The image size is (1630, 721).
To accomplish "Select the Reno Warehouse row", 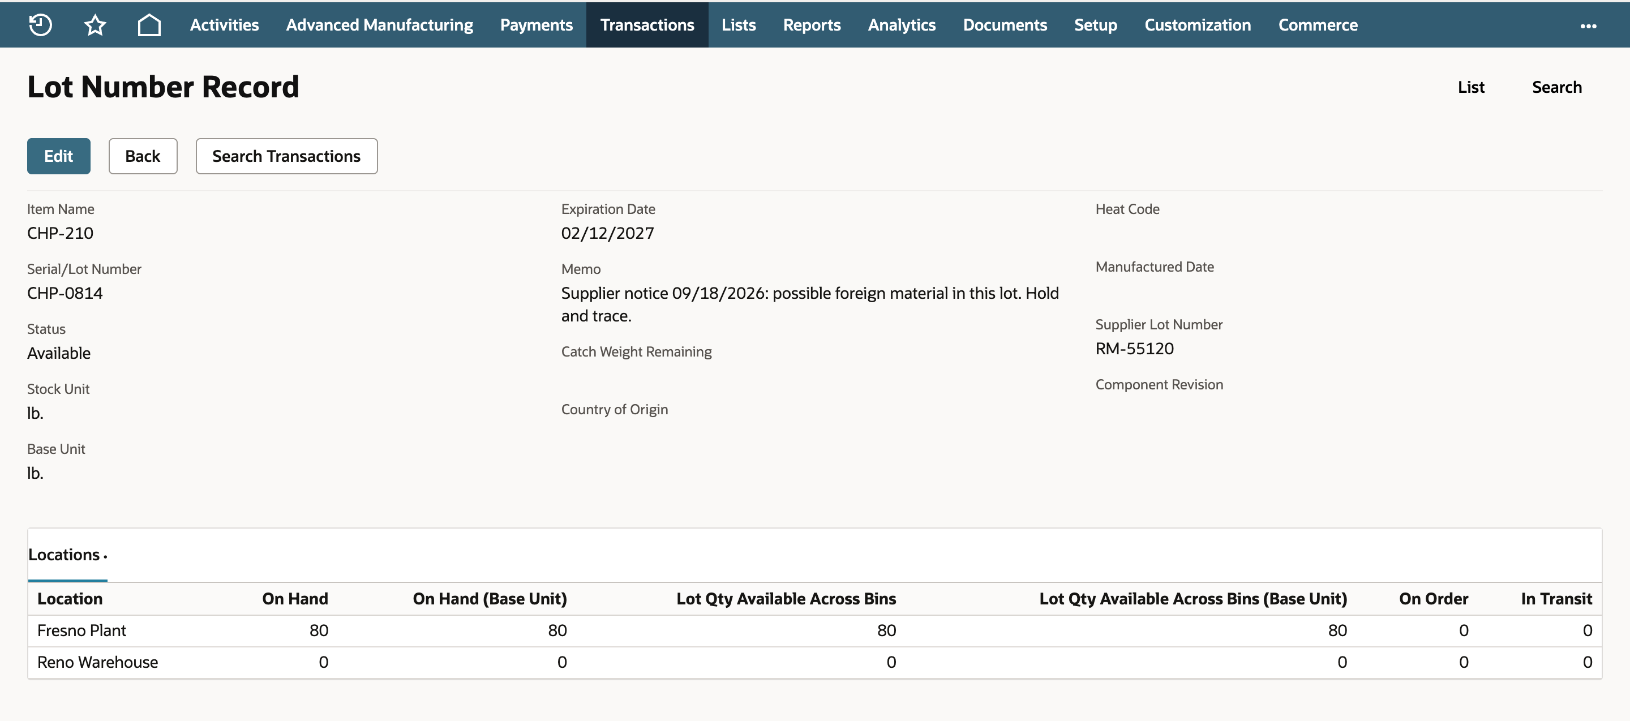I will coord(814,663).
